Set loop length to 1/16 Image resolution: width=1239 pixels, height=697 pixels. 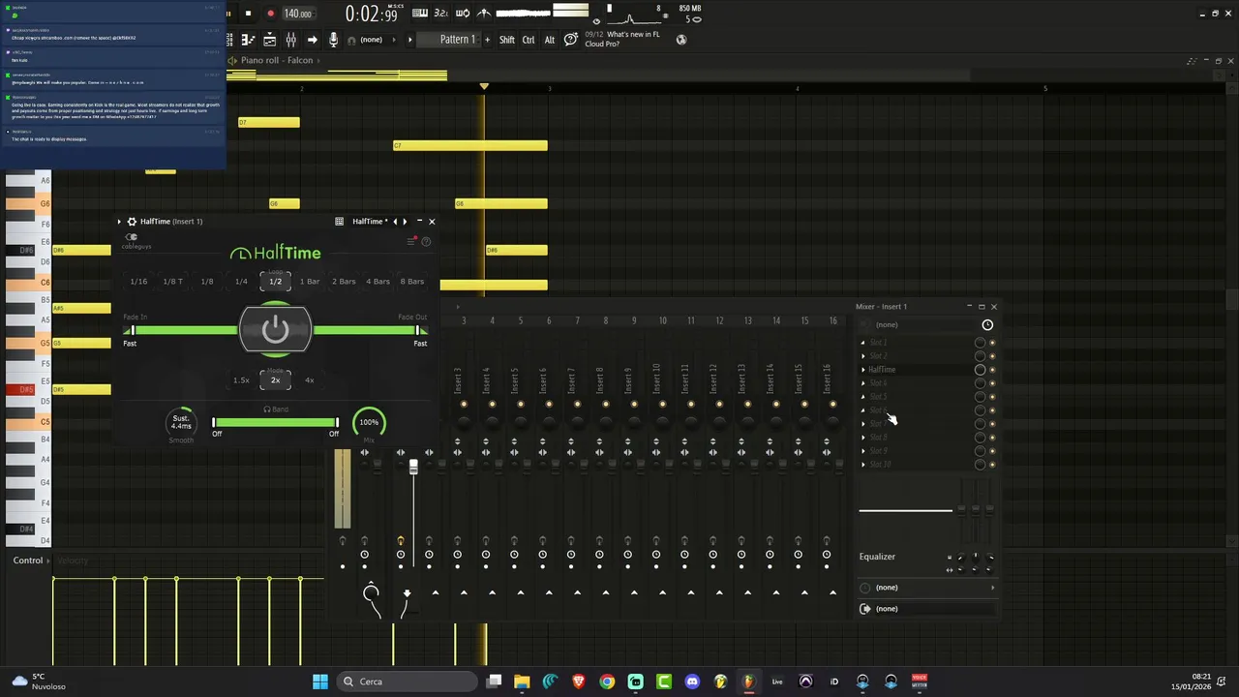(138, 282)
